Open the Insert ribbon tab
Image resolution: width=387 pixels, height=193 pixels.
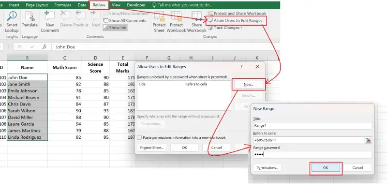[15, 5]
